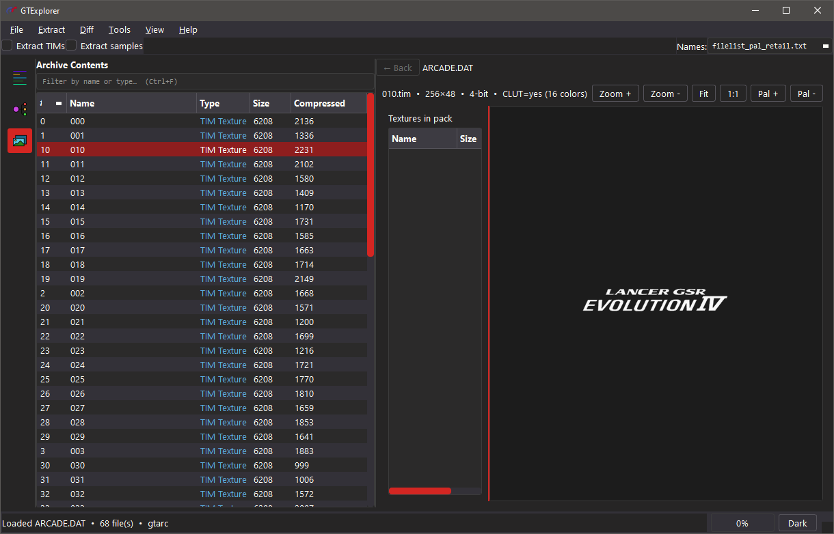Select the 023 file row
Viewport: 834px width, 534px height.
point(202,350)
